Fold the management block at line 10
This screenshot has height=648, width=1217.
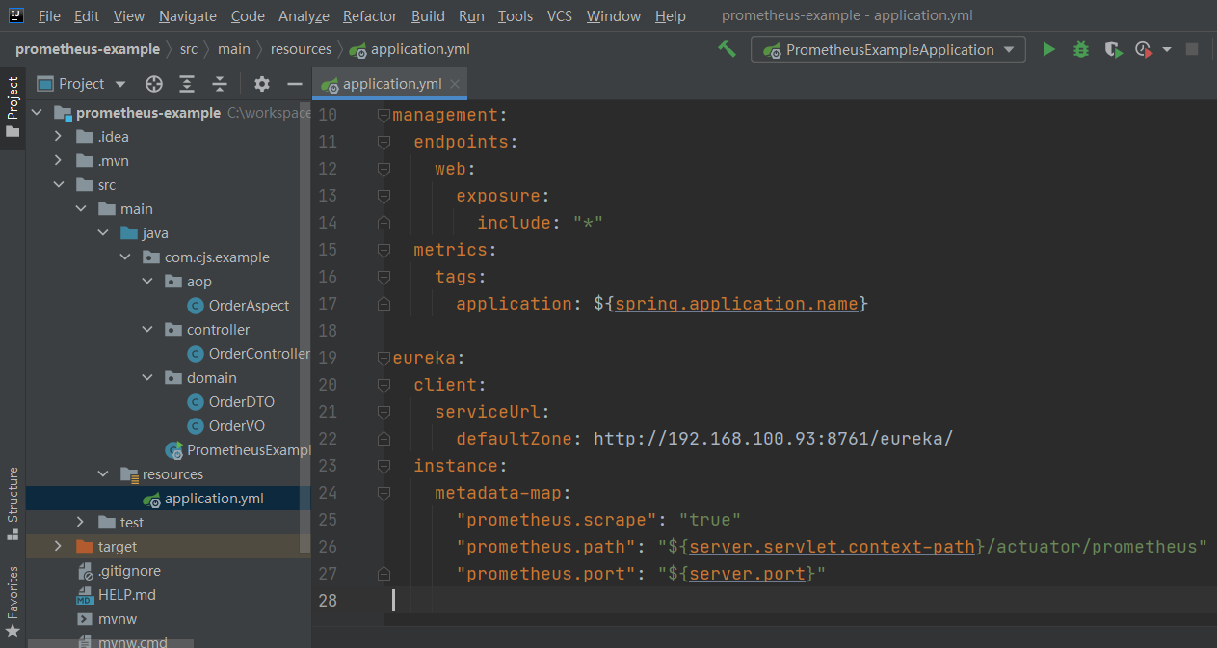384,115
